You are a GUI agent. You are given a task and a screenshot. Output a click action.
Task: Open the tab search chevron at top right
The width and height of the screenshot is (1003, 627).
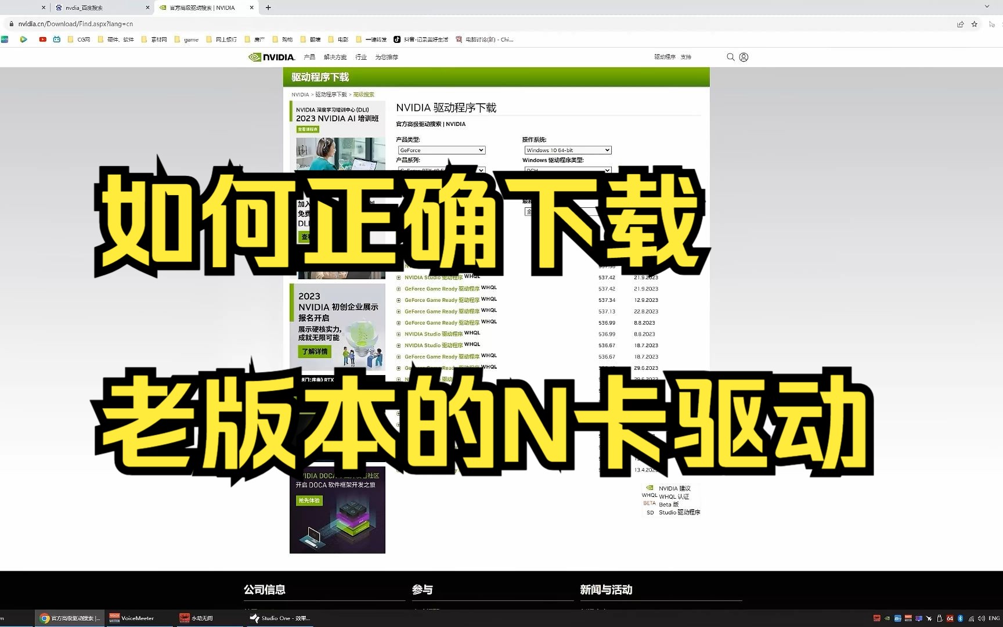[x=987, y=6]
